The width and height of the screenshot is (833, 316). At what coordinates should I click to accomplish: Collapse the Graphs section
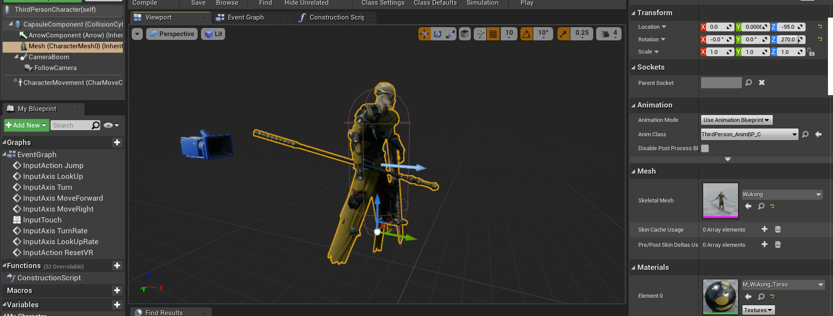4,142
